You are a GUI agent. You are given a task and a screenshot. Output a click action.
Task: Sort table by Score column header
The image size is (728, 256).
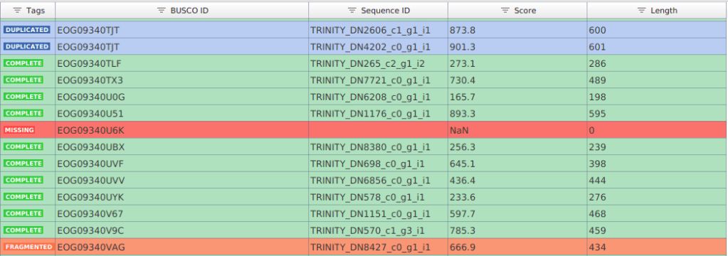click(x=517, y=10)
